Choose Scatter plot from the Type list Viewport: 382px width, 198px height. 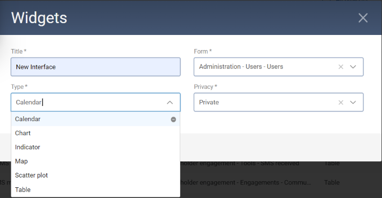[96, 175]
